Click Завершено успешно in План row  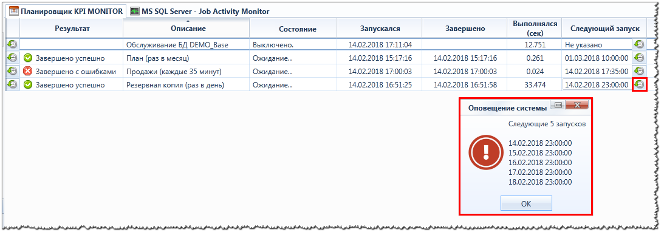pos(72,58)
